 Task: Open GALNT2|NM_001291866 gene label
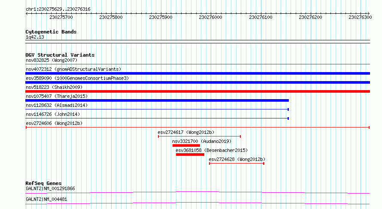tap(50, 188)
